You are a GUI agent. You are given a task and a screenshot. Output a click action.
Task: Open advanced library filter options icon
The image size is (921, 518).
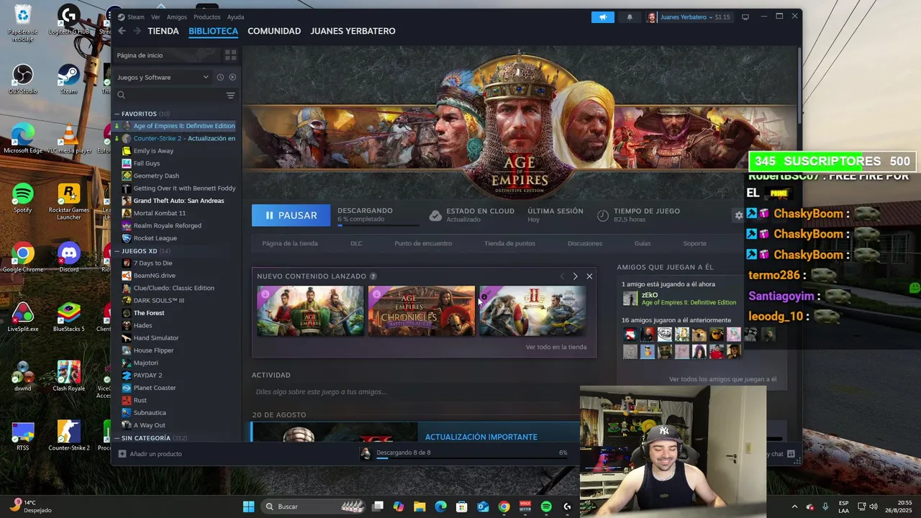pyautogui.click(x=230, y=95)
